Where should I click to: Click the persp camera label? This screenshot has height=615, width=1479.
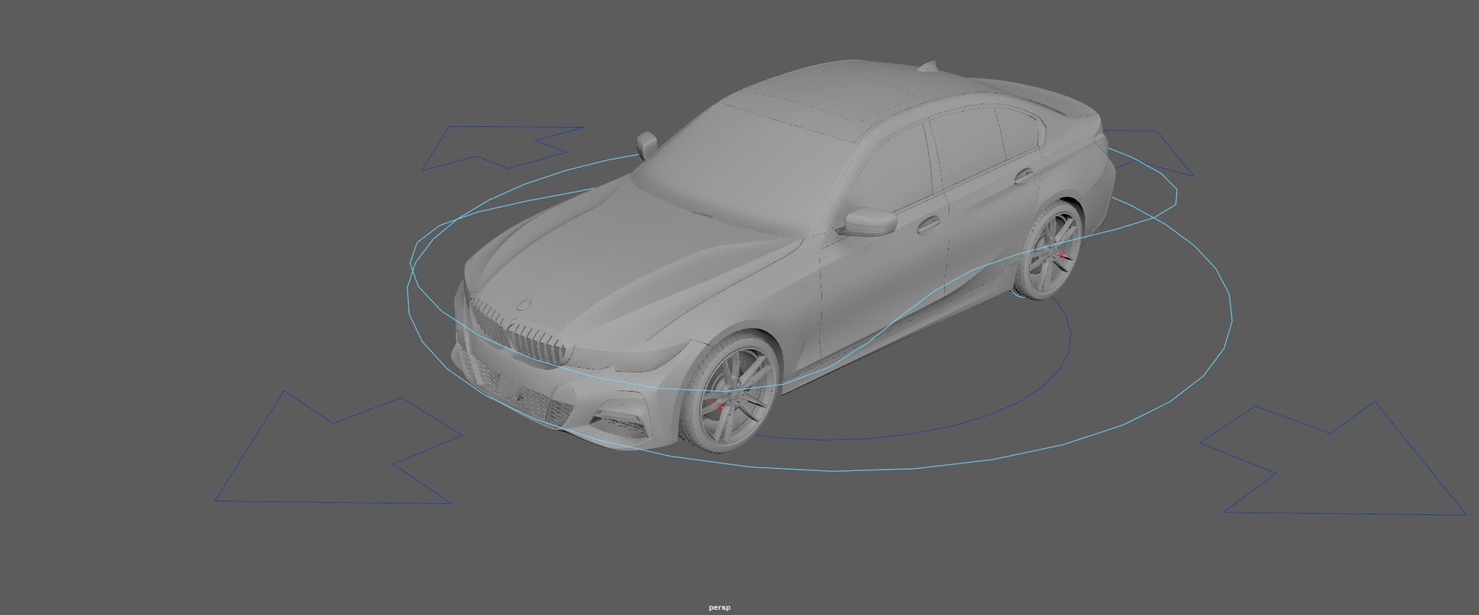pos(719,607)
